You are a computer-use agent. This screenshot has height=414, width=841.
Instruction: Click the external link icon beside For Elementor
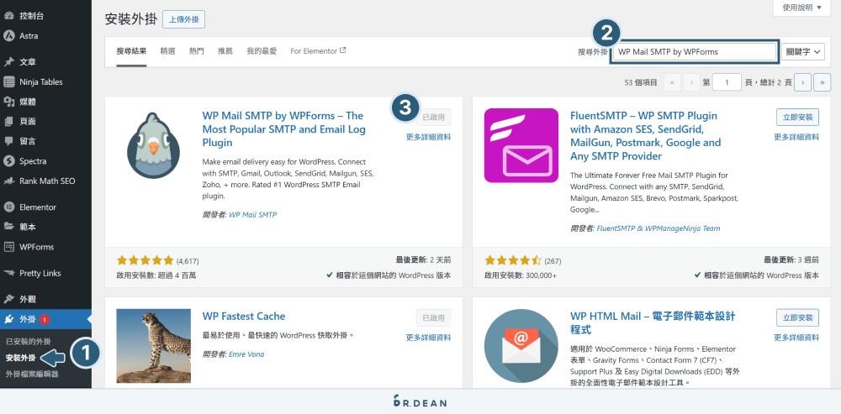tap(343, 51)
